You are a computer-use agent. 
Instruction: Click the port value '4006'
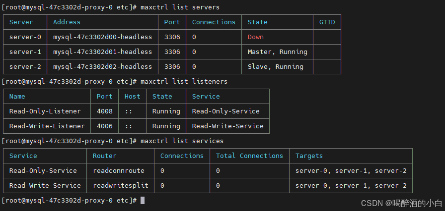click(x=104, y=126)
